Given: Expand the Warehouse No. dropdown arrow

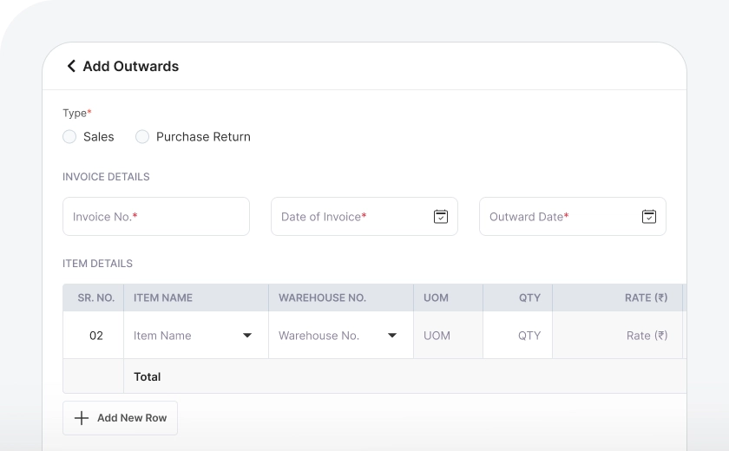Looking at the screenshot, I should coord(392,336).
